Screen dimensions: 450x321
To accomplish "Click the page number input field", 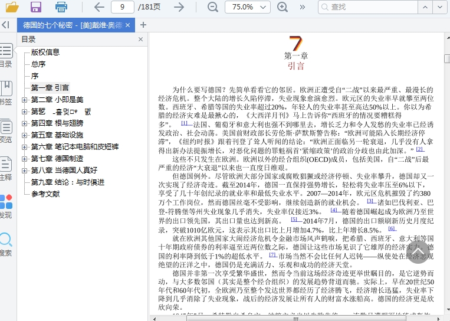I will coord(122,7).
